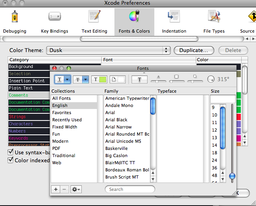Select font size 24
Viewport: 256px width, 206px height.
[215, 160]
